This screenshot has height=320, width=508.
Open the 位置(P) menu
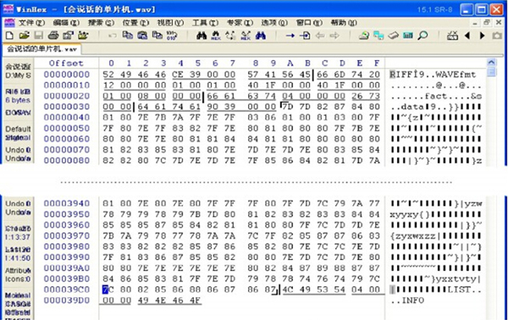[x=135, y=23]
